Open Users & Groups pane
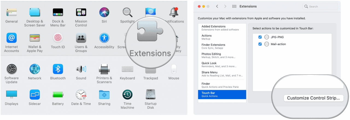The width and height of the screenshot is (350, 120). pyautogui.click(x=81, y=38)
